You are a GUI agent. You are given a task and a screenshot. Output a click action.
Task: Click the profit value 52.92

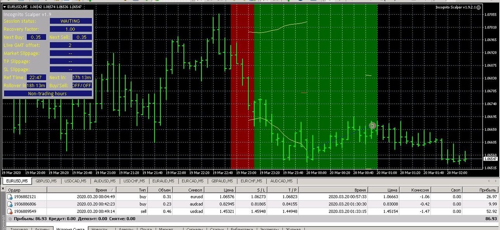[491, 211]
